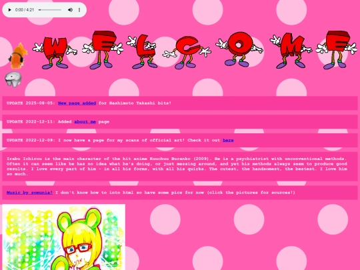Click the 'UPDATE 2022-12-11:' text
Screen dimensions: 360x270
[x=31, y=122]
